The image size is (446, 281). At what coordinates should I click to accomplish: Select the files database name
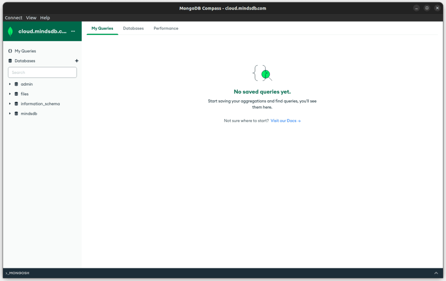tap(24, 94)
